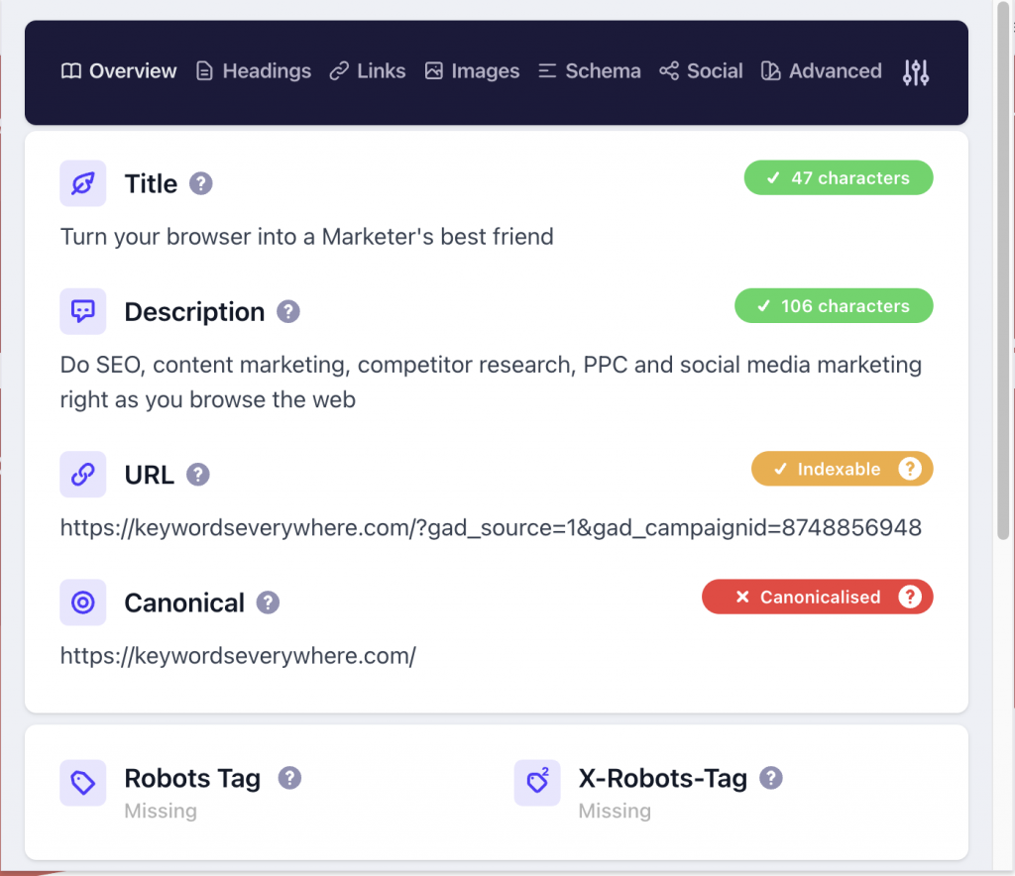This screenshot has height=876, width=1015.
Task: Click the Title section planet icon
Action: (x=83, y=183)
